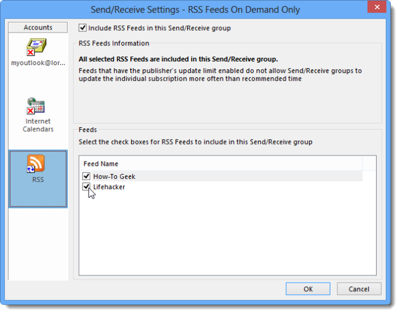The width and height of the screenshot is (400, 314).
Task: Click the blank column header beside Feed Name
Action: [369, 163]
